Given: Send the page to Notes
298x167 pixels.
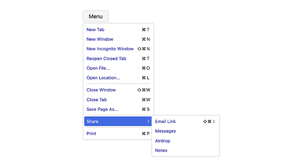Looking at the screenshot, I should click(x=161, y=150).
